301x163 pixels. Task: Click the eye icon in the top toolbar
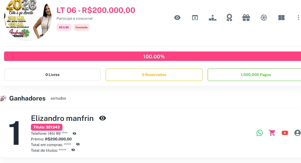(x=177, y=18)
